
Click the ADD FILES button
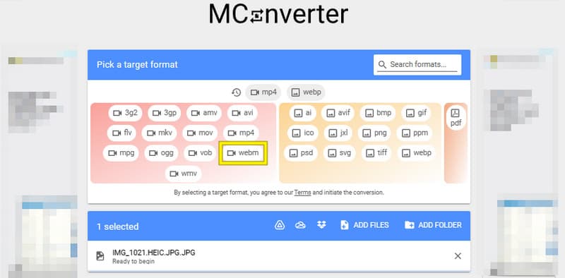click(364, 225)
